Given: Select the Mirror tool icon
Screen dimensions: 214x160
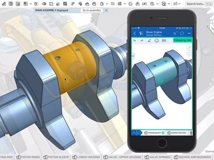Looking at the screenshot, I should tap(36, 4).
